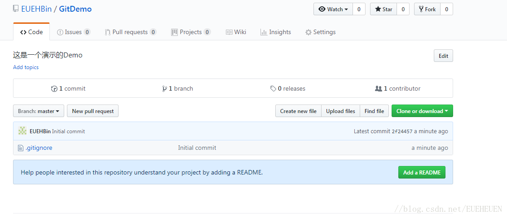View the 1 branch list
The height and width of the screenshot is (218, 507).
(177, 88)
